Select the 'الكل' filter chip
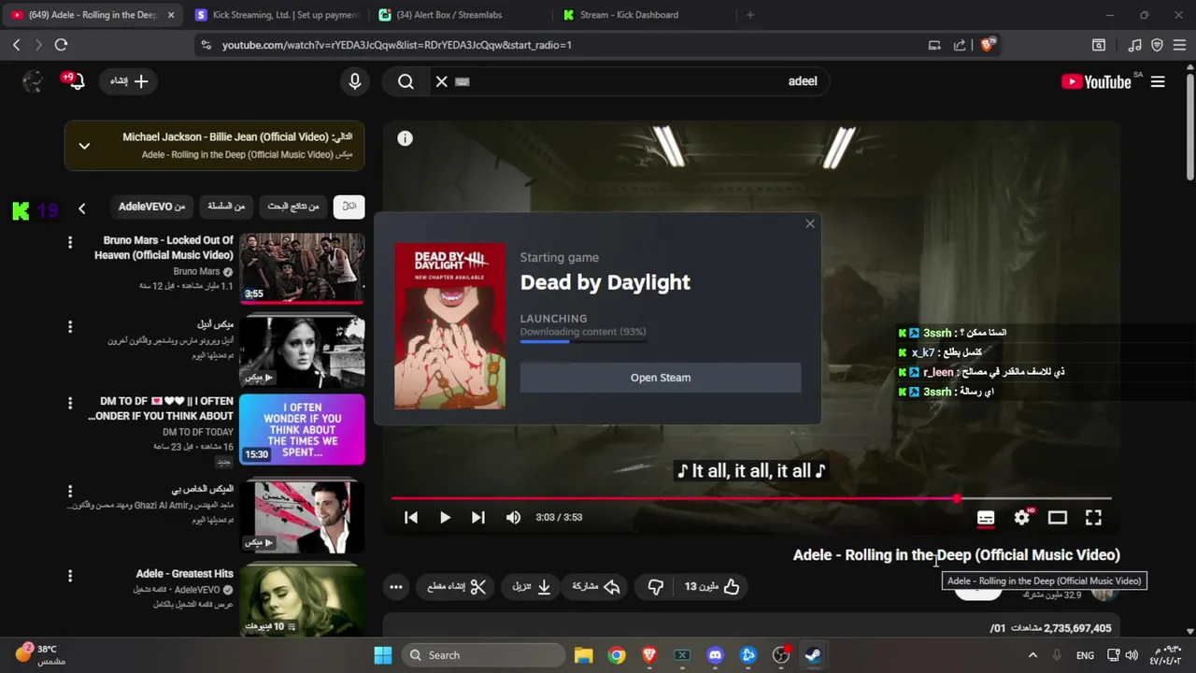The image size is (1196, 673). coord(349,207)
